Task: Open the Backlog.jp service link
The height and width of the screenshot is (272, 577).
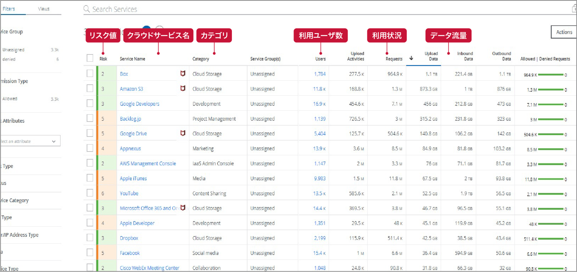Action: click(x=130, y=119)
